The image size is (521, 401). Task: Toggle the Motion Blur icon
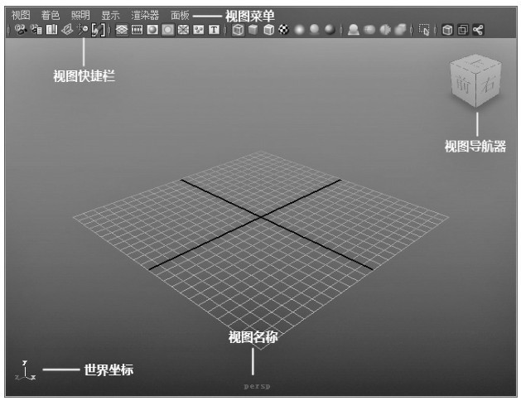[369, 30]
